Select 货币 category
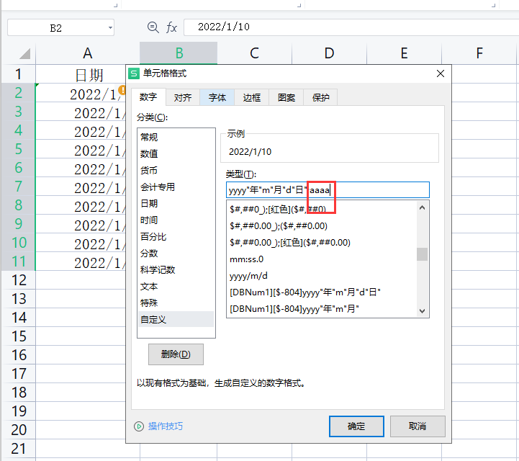 click(x=176, y=171)
